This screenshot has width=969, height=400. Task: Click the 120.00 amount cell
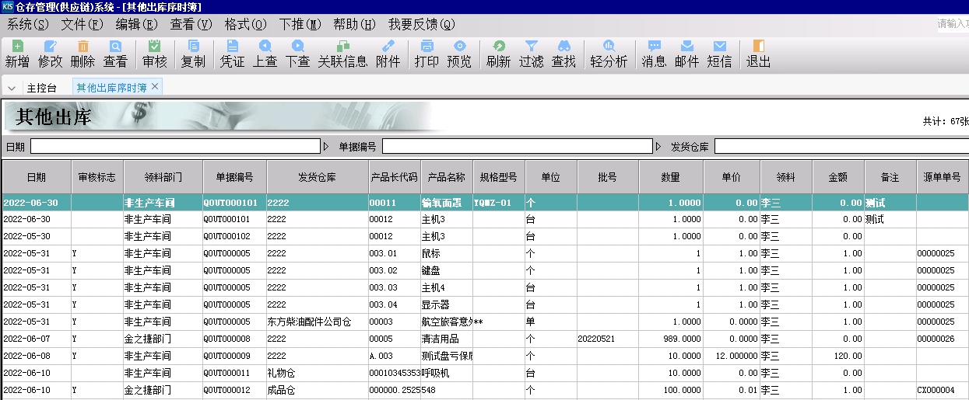click(x=838, y=356)
